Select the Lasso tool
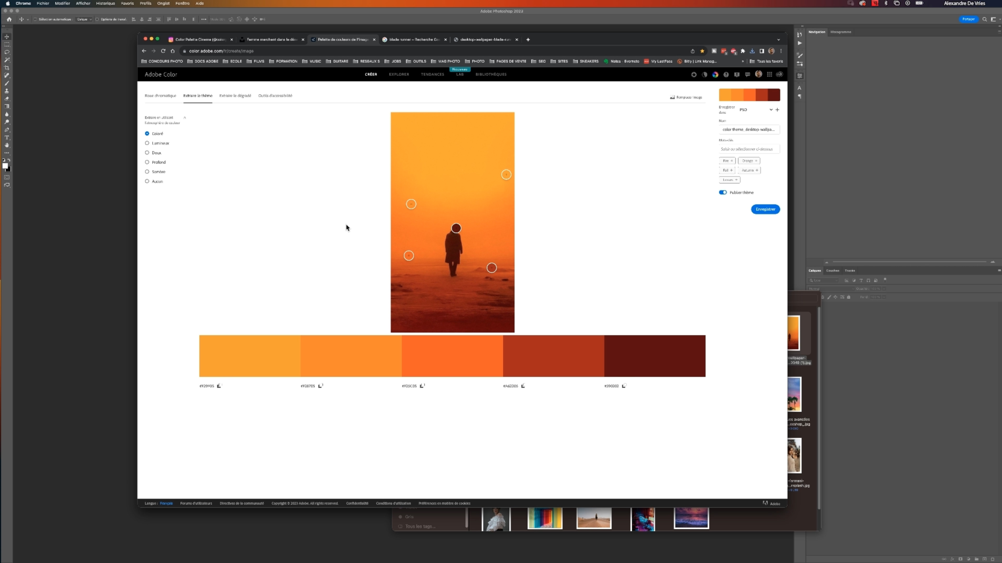Viewport: 1002px width, 563px height. (x=7, y=52)
